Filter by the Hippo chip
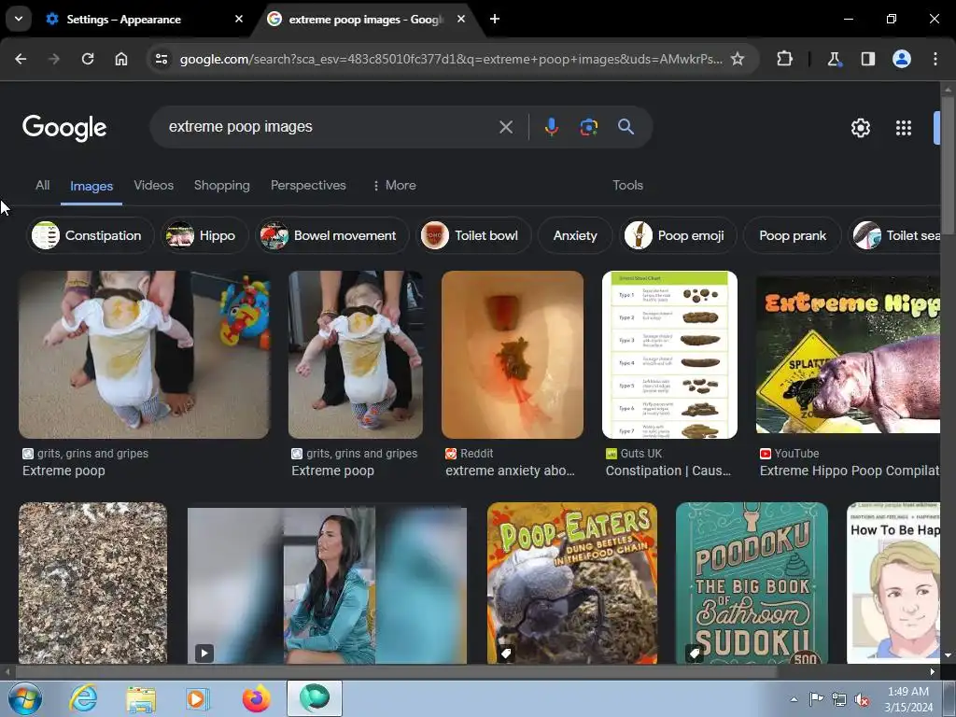This screenshot has width=956, height=717. [x=204, y=235]
